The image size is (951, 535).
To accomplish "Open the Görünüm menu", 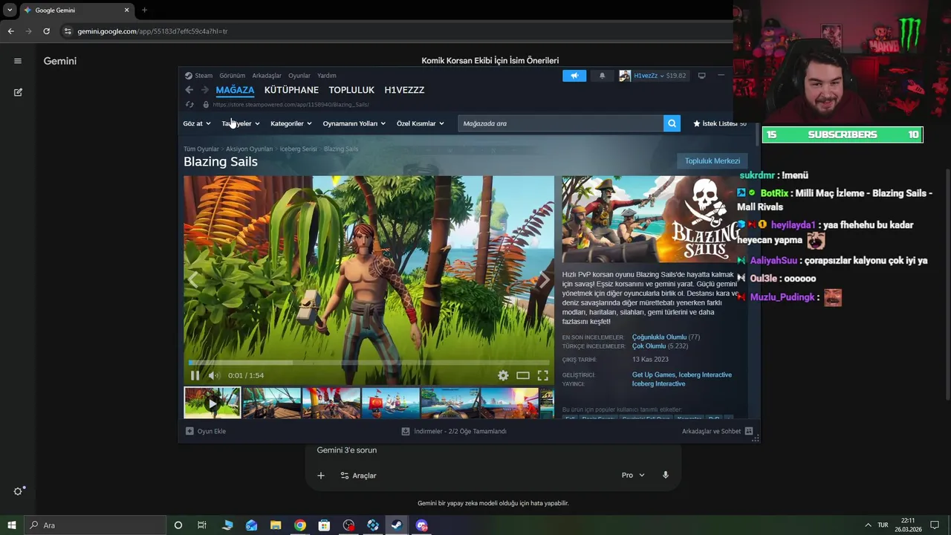I will [x=232, y=76].
